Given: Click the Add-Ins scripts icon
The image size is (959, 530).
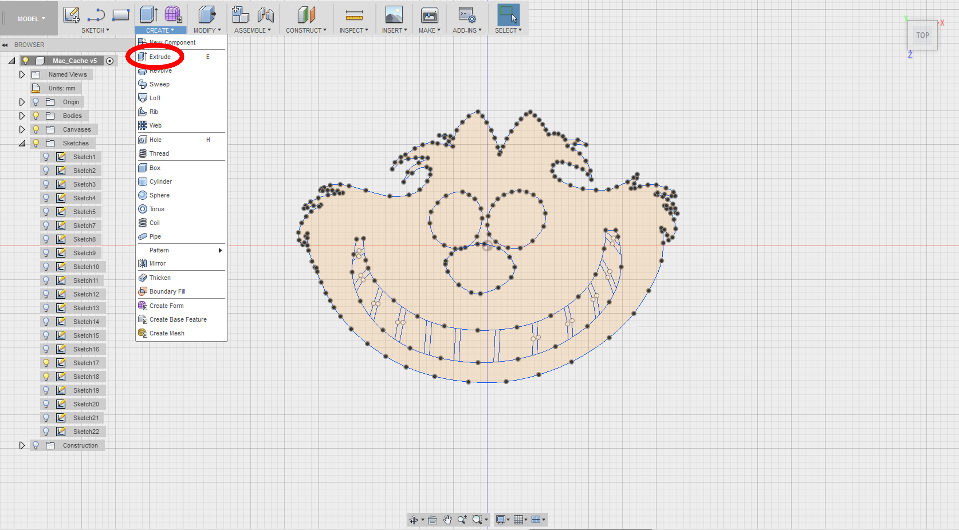Looking at the screenshot, I should coord(467,15).
